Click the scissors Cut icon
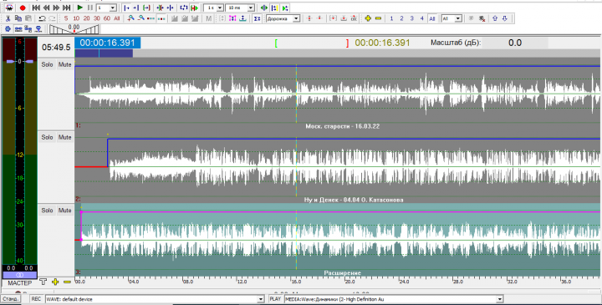This screenshot has width=602, height=305. [8, 18]
